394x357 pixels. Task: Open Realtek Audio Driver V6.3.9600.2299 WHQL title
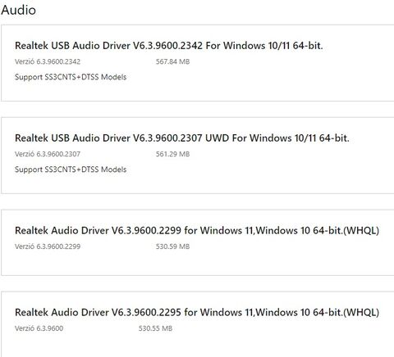click(x=197, y=231)
